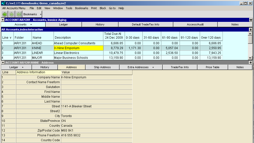
Task: Open the Bookmarks toolbar dropdown
Action: tap(32, 15)
